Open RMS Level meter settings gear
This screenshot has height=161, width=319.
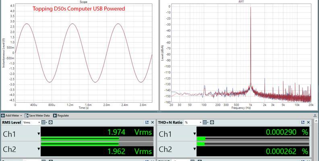click(51, 122)
